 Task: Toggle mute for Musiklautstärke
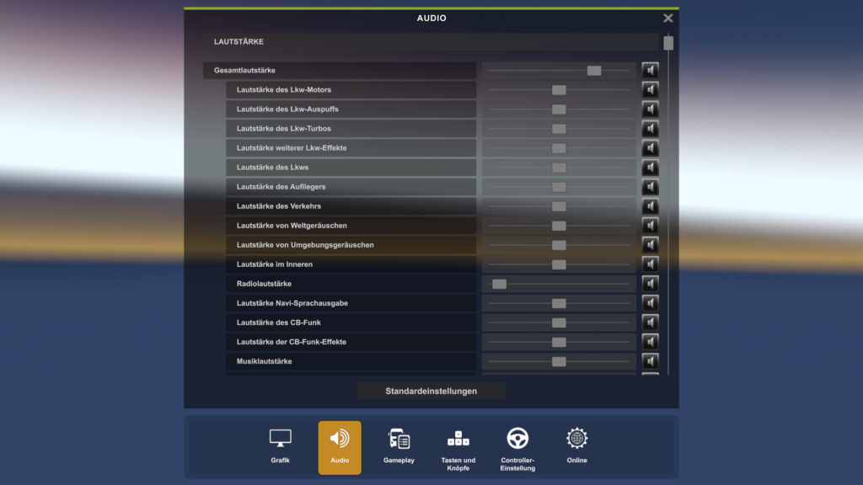click(x=651, y=361)
